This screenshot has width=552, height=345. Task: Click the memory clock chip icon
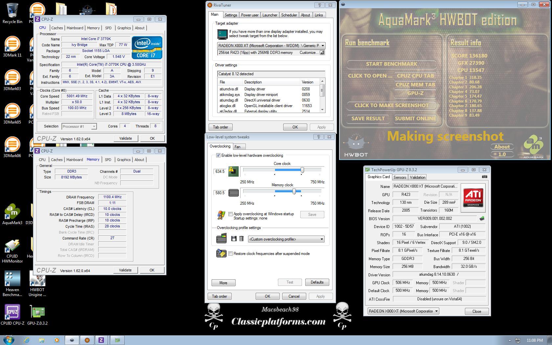tap(233, 193)
